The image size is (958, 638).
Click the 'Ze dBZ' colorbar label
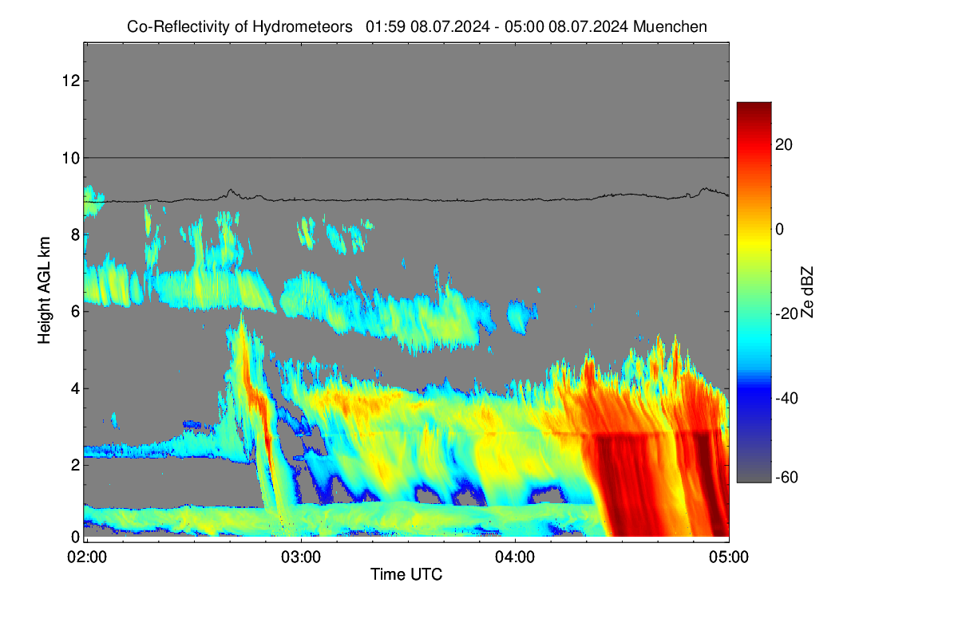[807, 292]
